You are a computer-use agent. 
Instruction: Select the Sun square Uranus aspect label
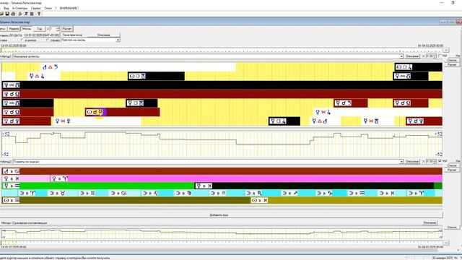(137, 76)
